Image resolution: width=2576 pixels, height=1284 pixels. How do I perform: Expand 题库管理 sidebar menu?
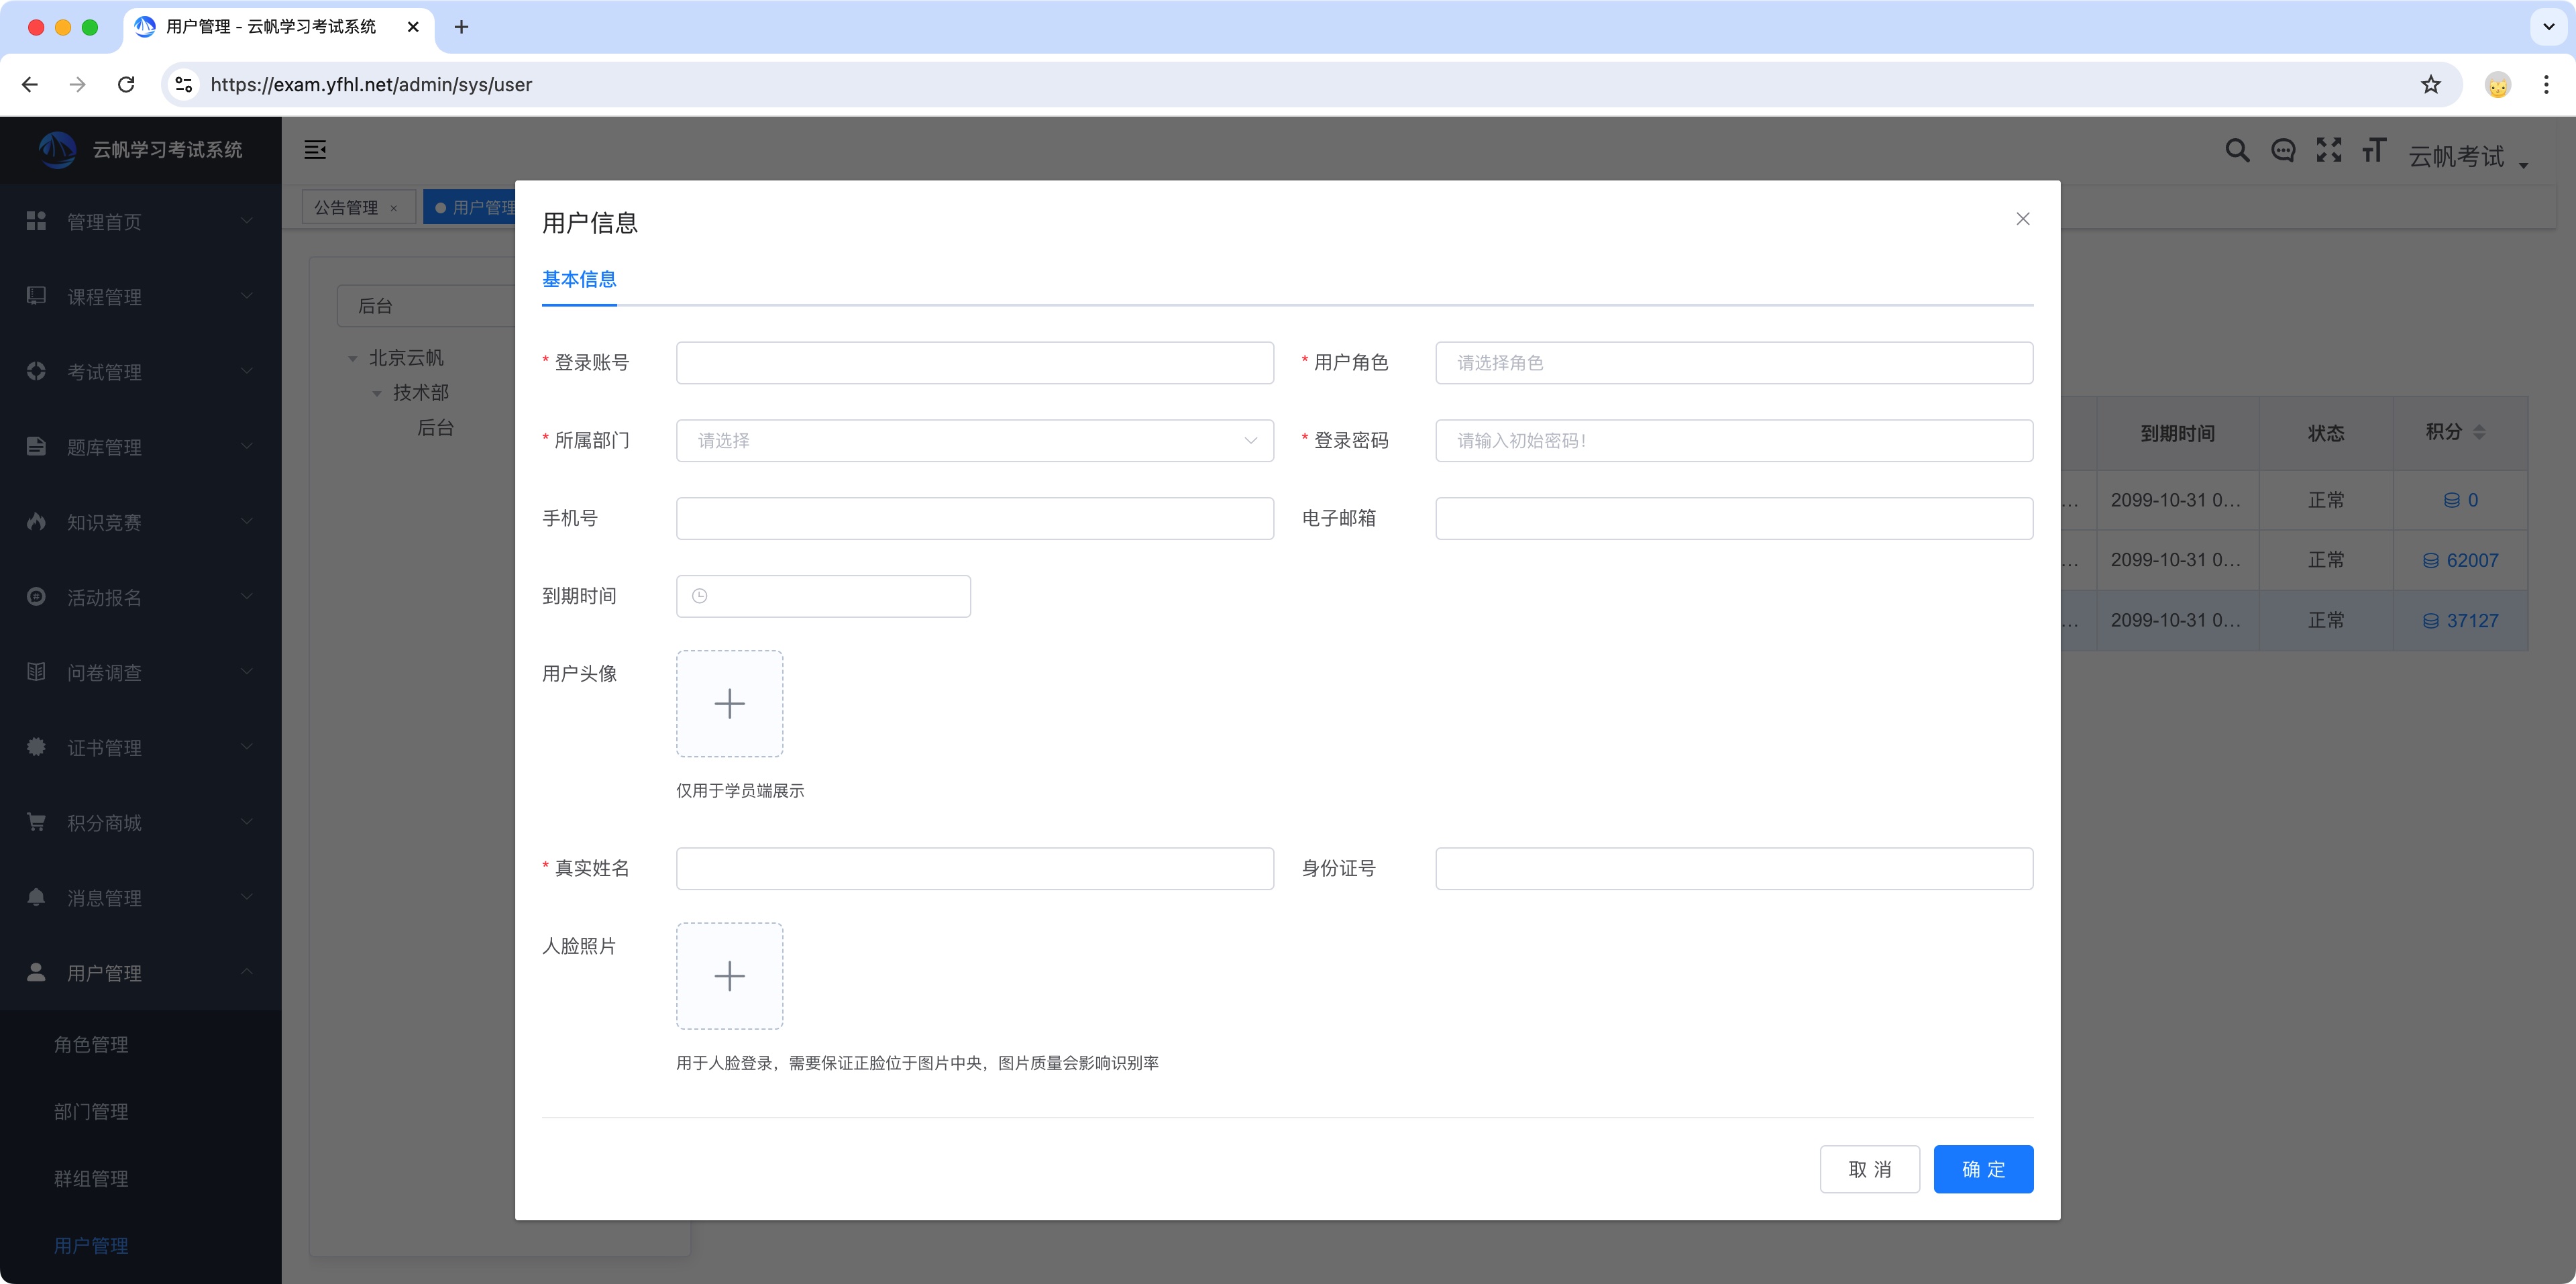(x=140, y=447)
